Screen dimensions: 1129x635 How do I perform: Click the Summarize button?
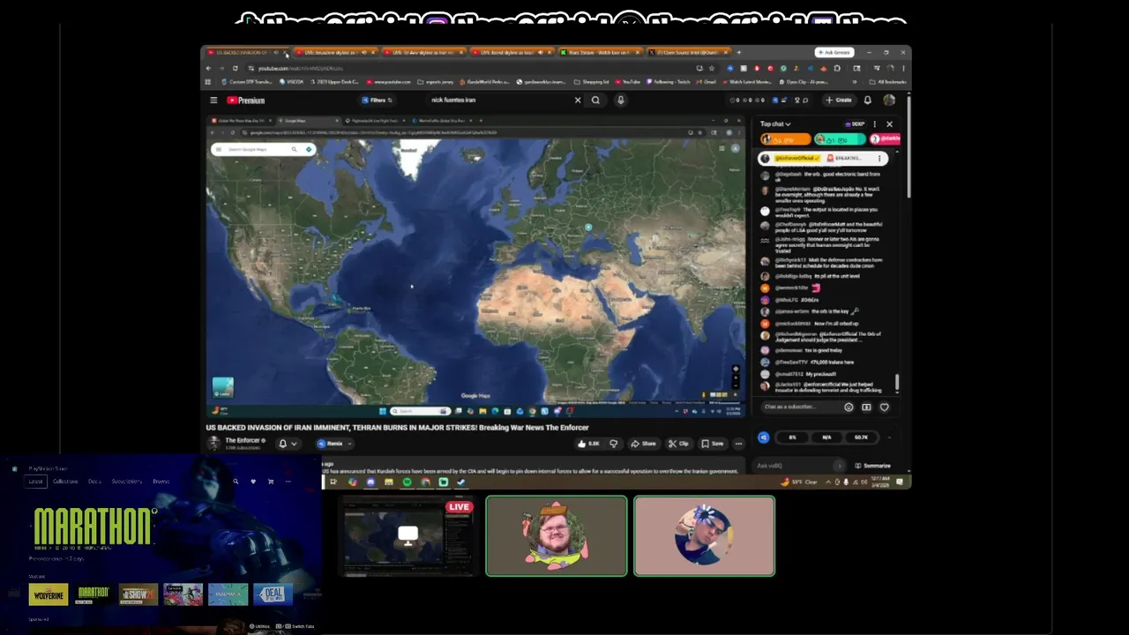pos(871,466)
